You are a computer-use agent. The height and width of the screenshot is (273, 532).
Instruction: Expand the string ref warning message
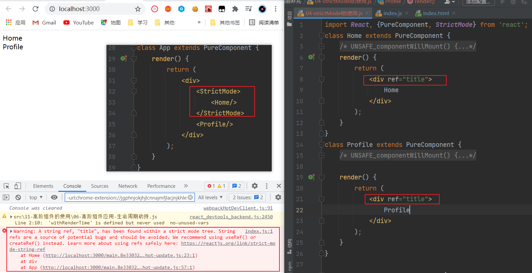coord(11,231)
